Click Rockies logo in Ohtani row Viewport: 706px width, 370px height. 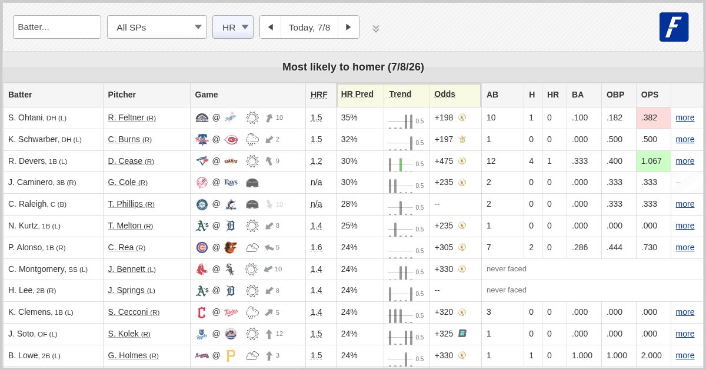coord(202,117)
